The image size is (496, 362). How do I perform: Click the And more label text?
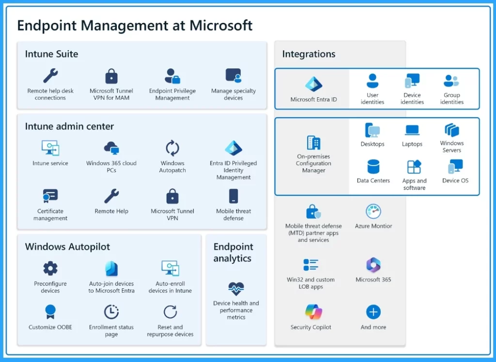click(x=373, y=327)
